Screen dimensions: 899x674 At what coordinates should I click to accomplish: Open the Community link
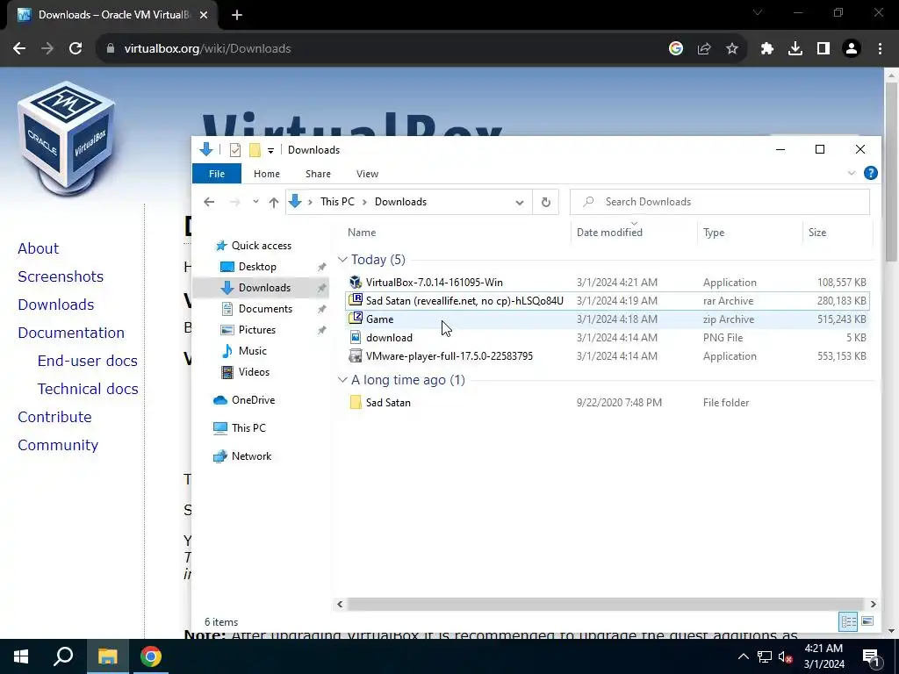tap(58, 445)
